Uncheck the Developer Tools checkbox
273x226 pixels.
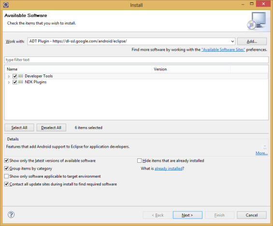[15, 76]
